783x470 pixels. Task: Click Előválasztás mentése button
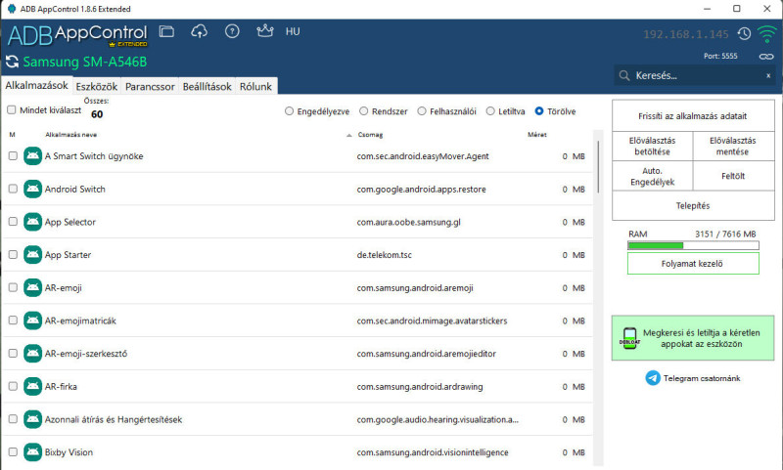pyautogui.click(x=733, y=146)
